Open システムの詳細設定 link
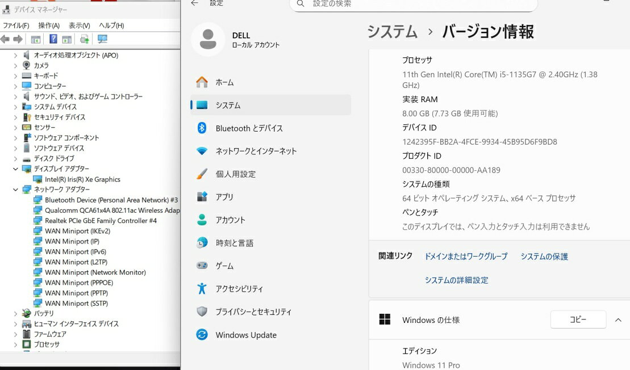Screen dimensions: 630x370 tap(456, 280)
